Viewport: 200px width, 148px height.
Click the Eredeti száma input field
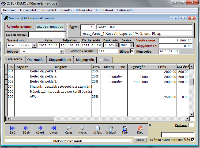46,35
